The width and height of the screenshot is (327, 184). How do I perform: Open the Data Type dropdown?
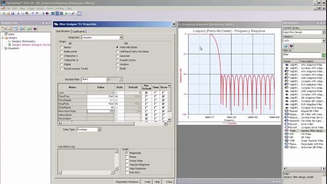[x=99, y=129]
